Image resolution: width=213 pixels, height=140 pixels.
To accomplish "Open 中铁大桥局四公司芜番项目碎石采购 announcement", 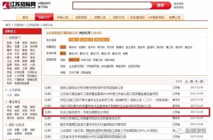I will [x=90, y=118].
